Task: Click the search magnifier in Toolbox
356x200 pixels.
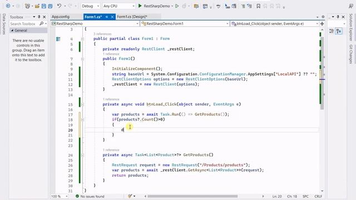Action: pyautogui.click(x=41, y=23)
